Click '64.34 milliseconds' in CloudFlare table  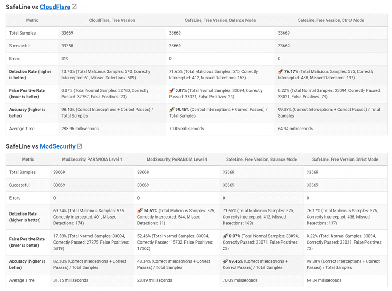pyautogui.click(x=295, y=129)
